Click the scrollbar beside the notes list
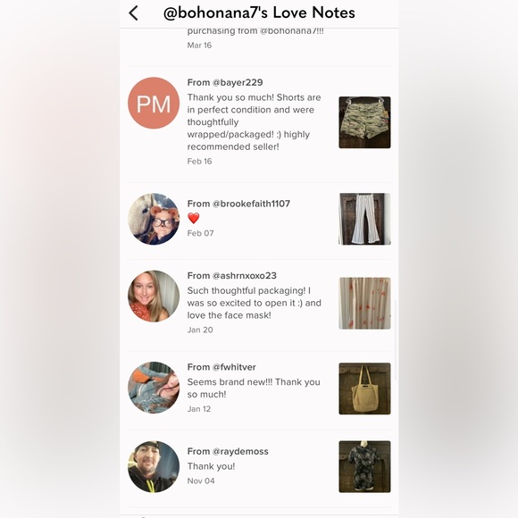The image size is (518, 518). point(395,340)
